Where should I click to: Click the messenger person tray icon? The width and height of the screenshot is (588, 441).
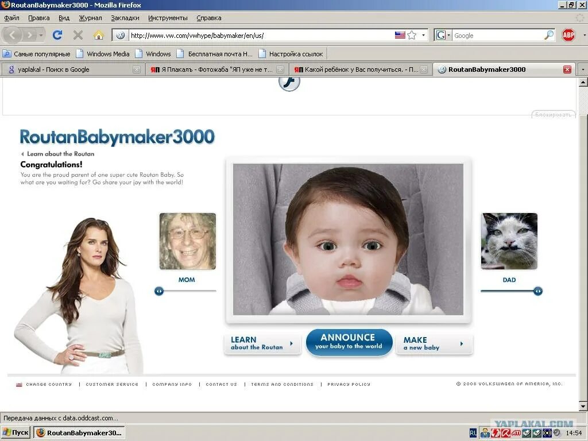[x=485, y=433]
